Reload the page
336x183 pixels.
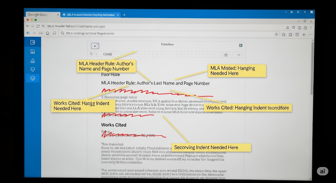click(x=38, y=26)
